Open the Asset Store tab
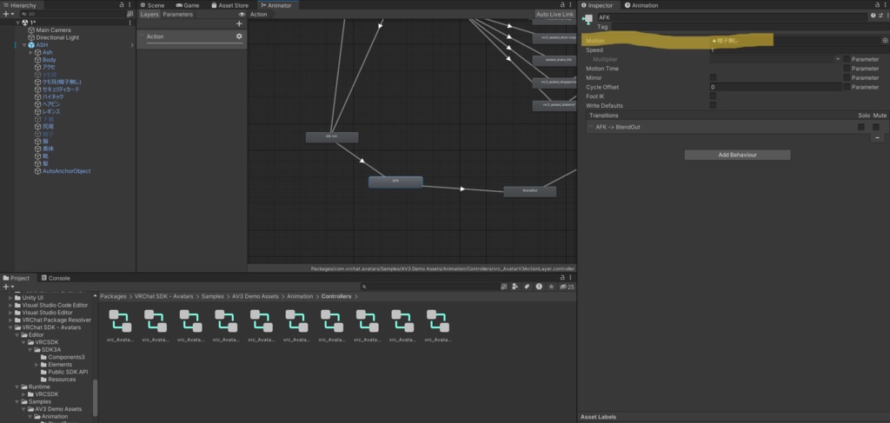The image size is (890, 423). (x=229, y=5)
